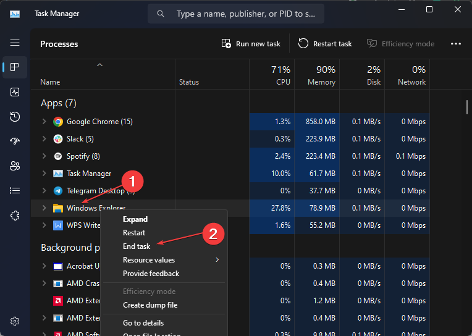The height and width of the screenshot is (336, 472).
Task: Click the Windows Explorer folder icon
Action: pos(58,208)
